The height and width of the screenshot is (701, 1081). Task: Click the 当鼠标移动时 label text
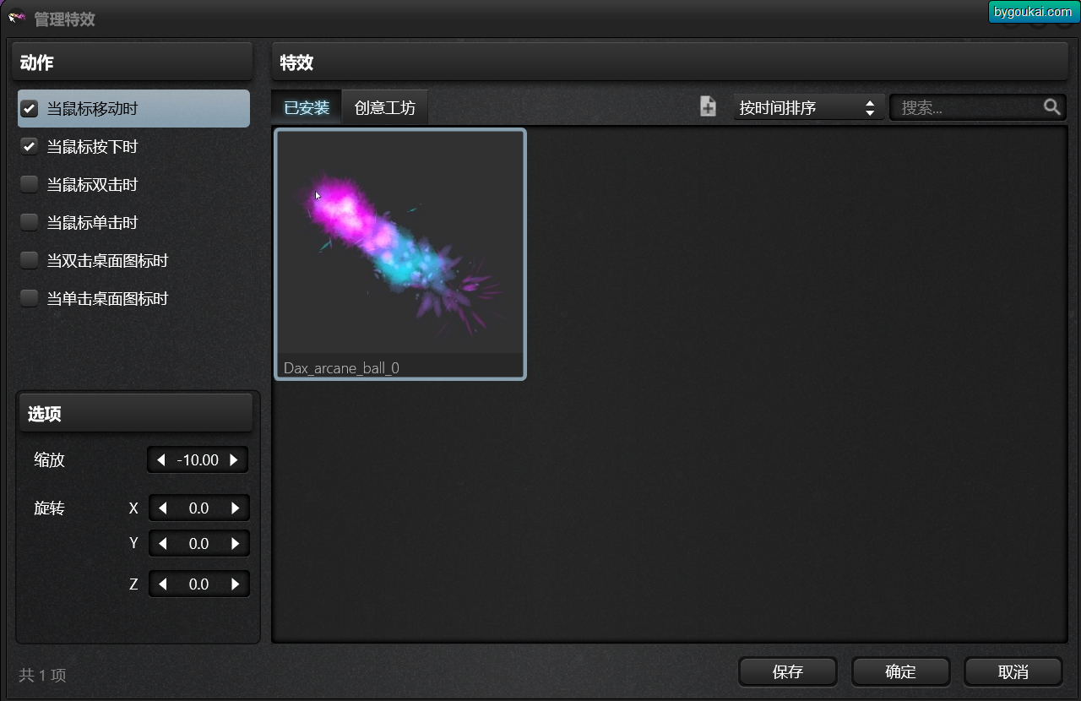(x=92, y=109)
